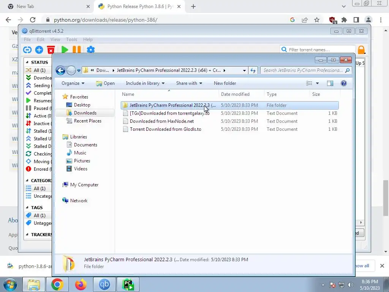Image resolution: width=389 pixels, height=292 pixels.
Task: Click Chrome address bar URL
Action: [x=106, y=20]
